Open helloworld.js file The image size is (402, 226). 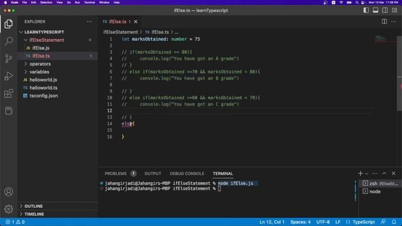58,80
